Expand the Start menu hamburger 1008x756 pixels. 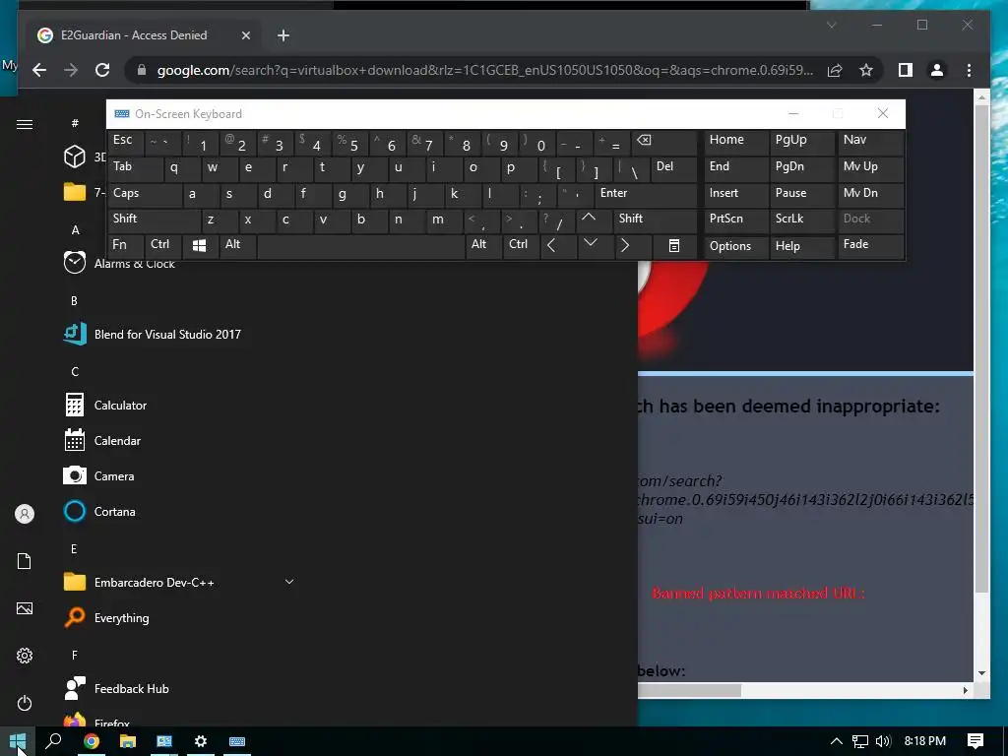click(x=25, y=124)
